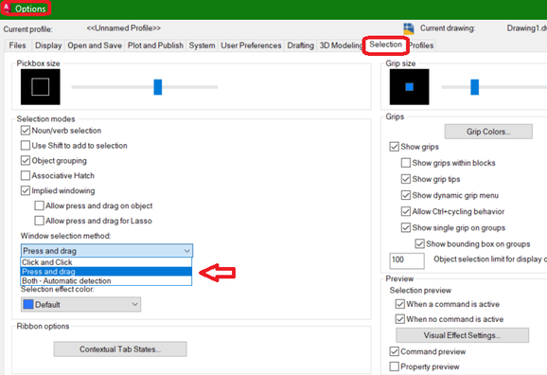Viewport: 547px width, 375px height.
Task: Open the Selection effect color dropdown
Action: [x=81, y=305]
